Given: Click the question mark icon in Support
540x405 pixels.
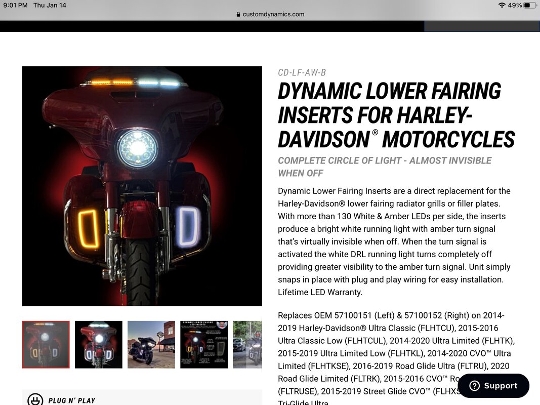Looking at the screenshot, I should pos(475,386).
